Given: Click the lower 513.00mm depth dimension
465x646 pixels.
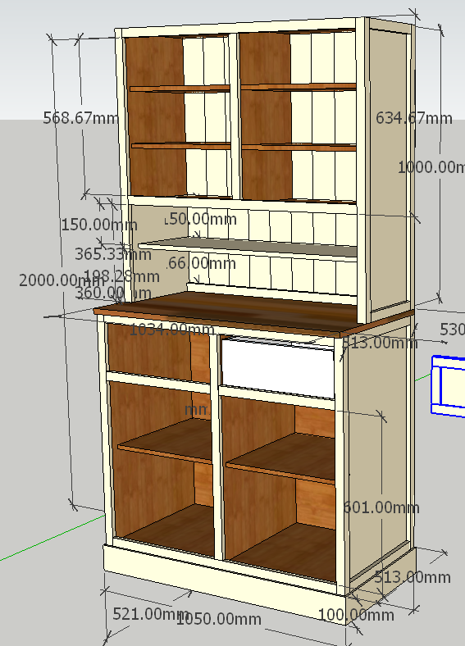Looking at the screenshot, I should point(413,577).
